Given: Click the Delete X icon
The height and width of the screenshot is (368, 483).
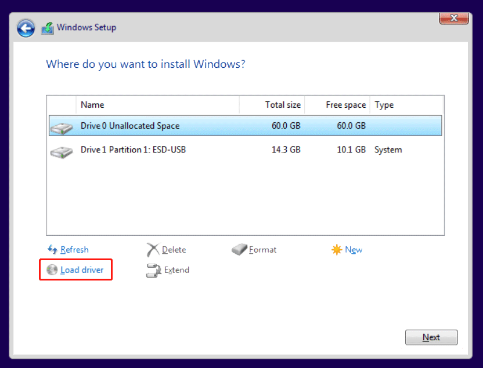Looking at the screenshot, I should (153, 250).
